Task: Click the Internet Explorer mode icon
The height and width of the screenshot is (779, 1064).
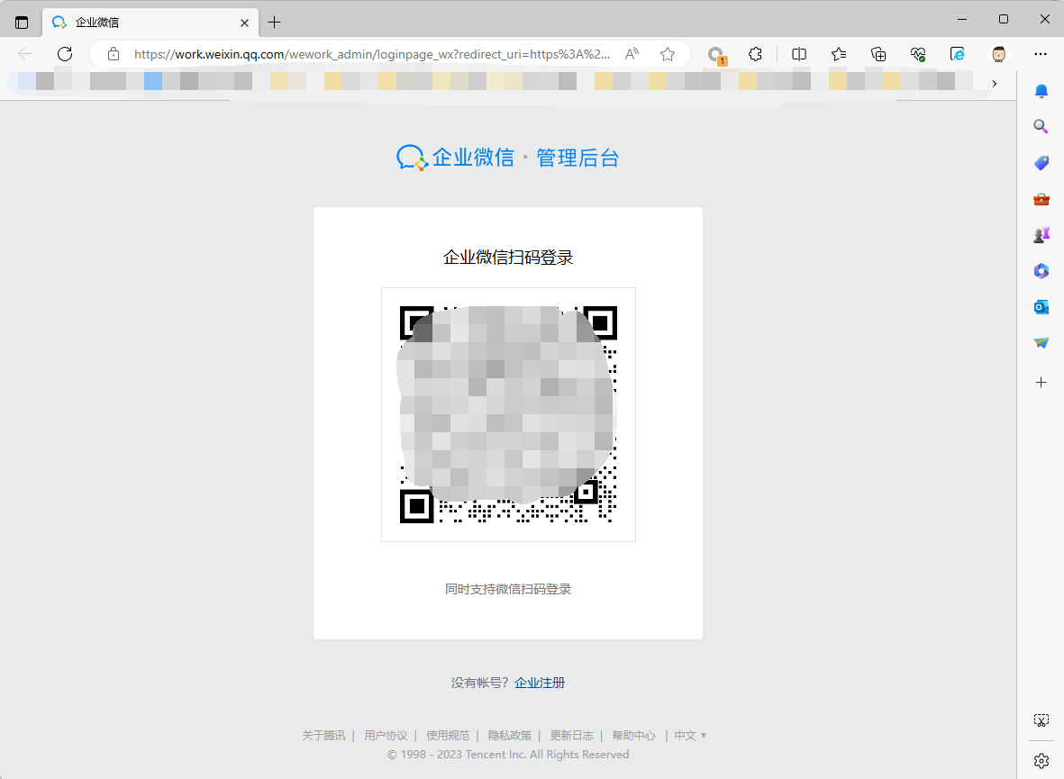Action: [958, 54]
